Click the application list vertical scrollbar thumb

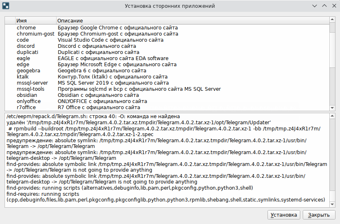pos(333,49)
